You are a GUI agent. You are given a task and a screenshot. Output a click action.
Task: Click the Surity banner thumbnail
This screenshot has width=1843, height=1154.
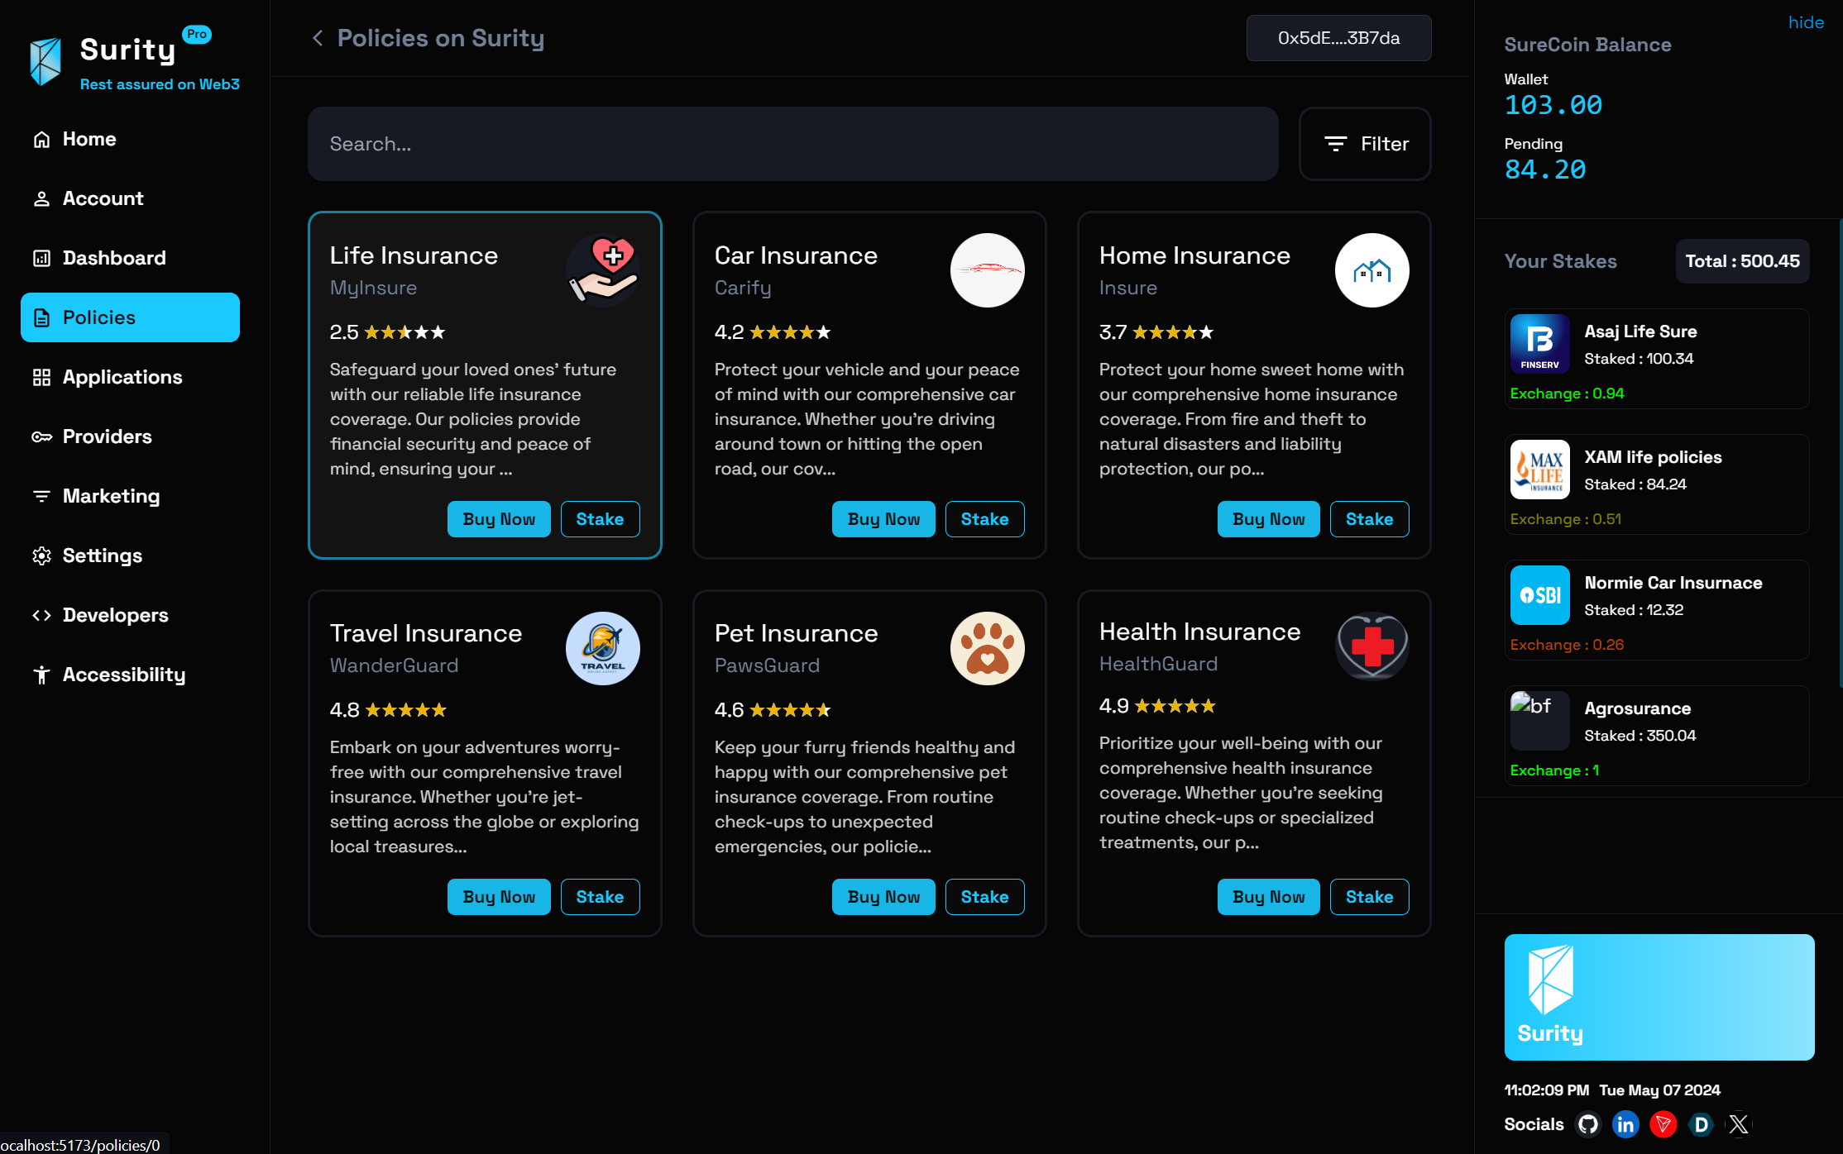coord(1659,997)
